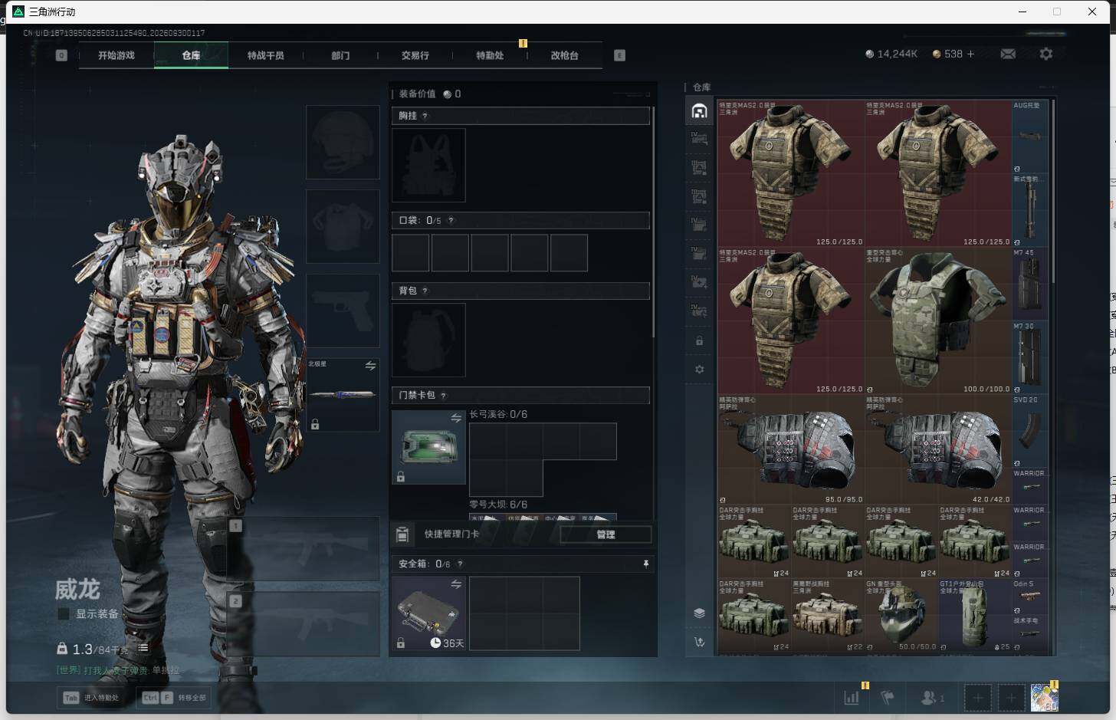Screen dimensions: 1116x720
Task: Switch to the 开始游戏 tab
Action: coord(117,55)
